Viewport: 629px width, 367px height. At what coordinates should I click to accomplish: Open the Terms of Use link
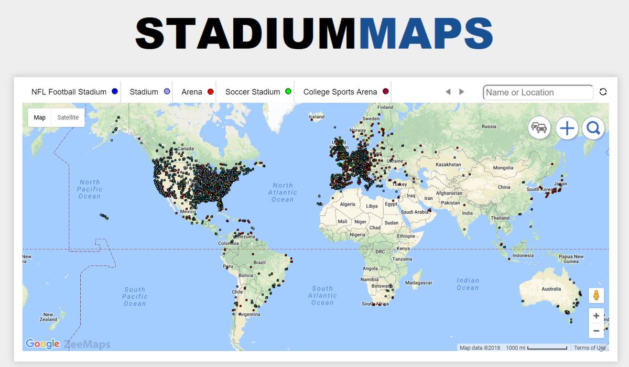tap(590, 348)
